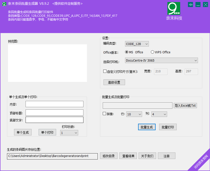Expand the printer selection dropdown
The height and width of the screenshot is (171, 210).
pos(161,60)
